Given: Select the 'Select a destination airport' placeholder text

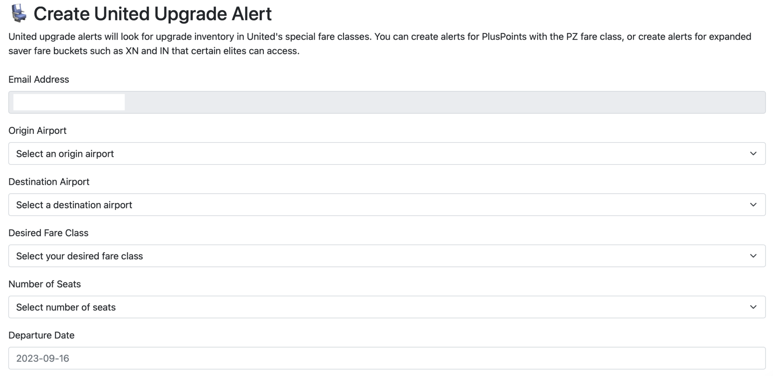Looking at the screenshot, I should [x=74, y=205].
